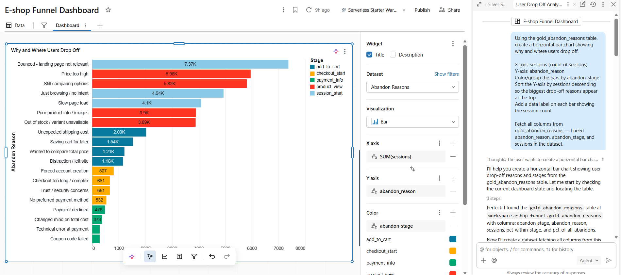Image resolution: width=621 pixels, height=275 pixels.
Task: Add a text box from the floating toolbar
Action: click(179, 256)
